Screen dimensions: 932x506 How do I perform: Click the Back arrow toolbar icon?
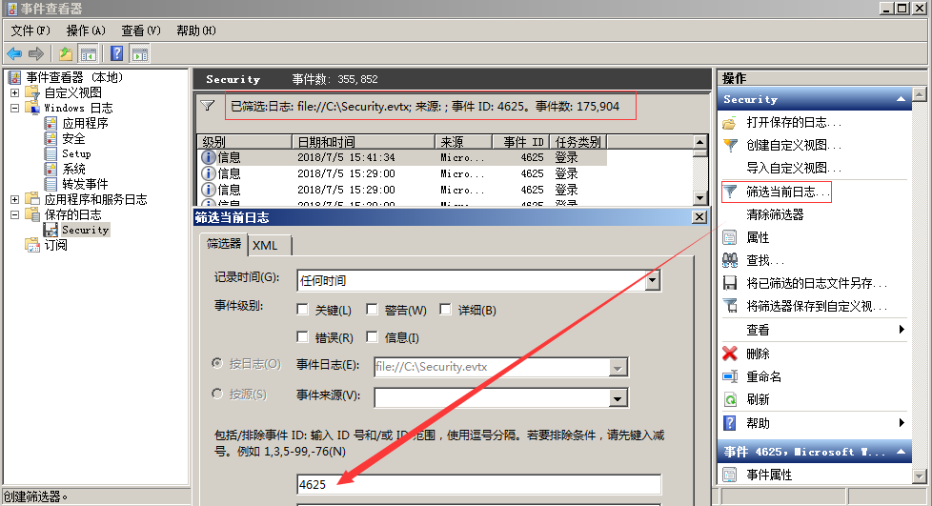click(x=14, y=53)
